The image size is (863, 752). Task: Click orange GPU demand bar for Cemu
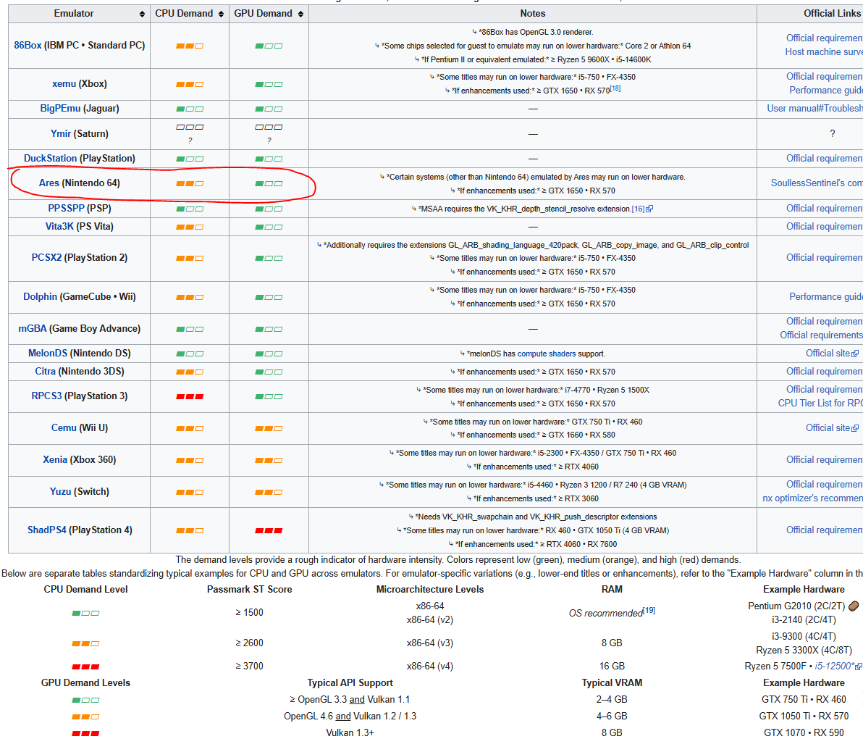pos(269,429)
